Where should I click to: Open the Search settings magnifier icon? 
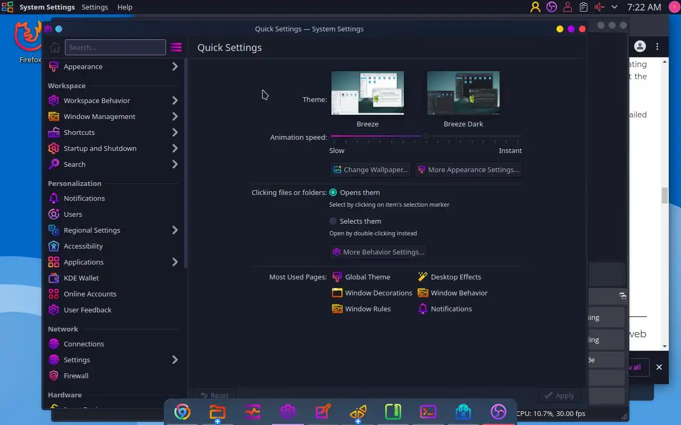coord(54,164)
